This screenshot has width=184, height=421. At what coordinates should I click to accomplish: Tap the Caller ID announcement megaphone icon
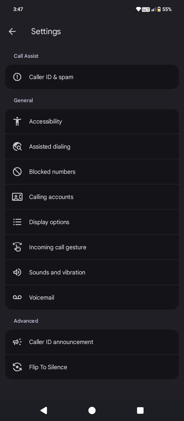[17, 342]
